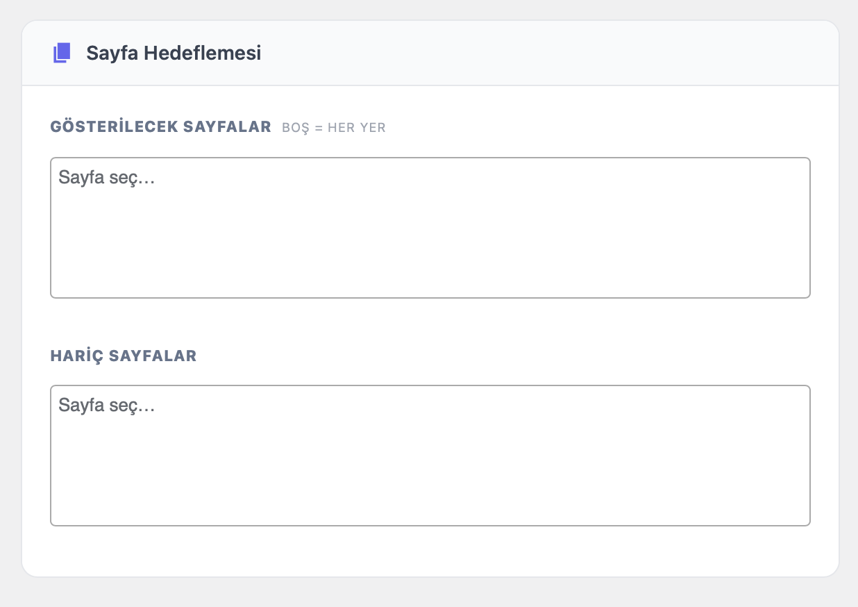Click the purple pages icon in header
The width and height of the screenshot is (858, 607).
tap(62, 53)
